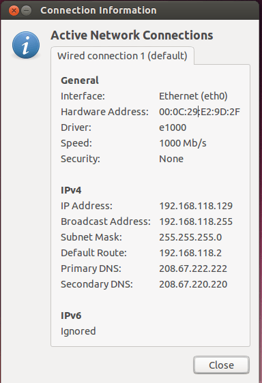Click the Broadcast Address value 192.168.118.255
Viewport: 262px width, 383px height.
tap(196, 221)
